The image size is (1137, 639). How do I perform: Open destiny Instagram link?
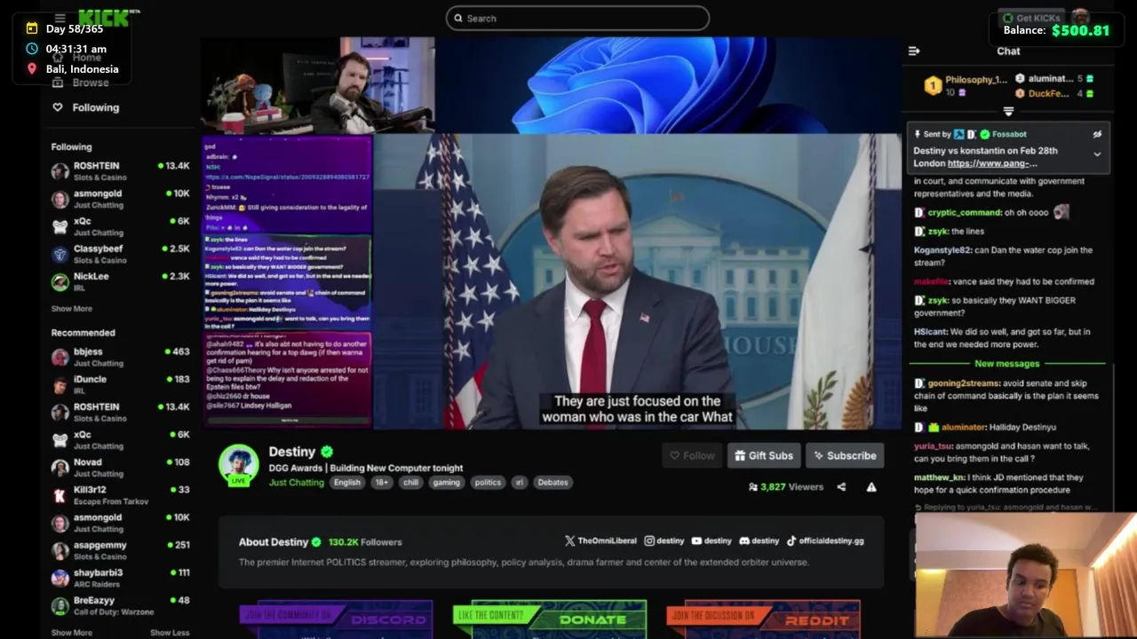click(664, 540)
